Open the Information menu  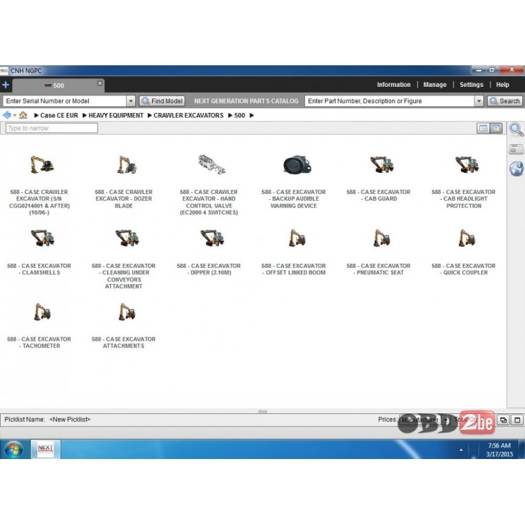pyautogui.click(x=394, y=85)
